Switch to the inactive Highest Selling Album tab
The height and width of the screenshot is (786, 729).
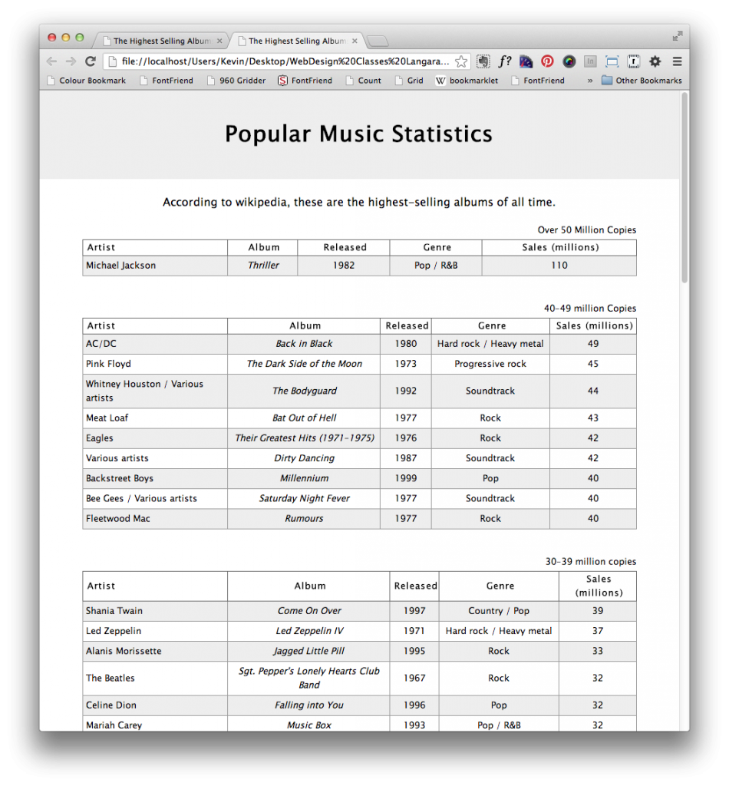click(x=160, y=41)
